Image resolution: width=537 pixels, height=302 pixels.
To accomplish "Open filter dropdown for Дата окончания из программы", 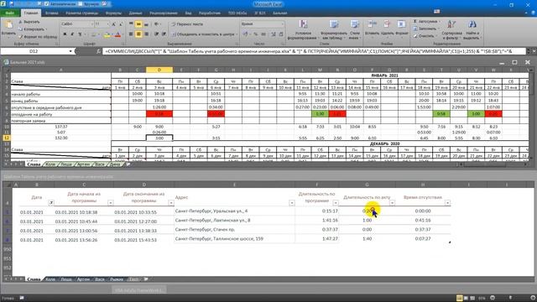I will coord(170,203).
